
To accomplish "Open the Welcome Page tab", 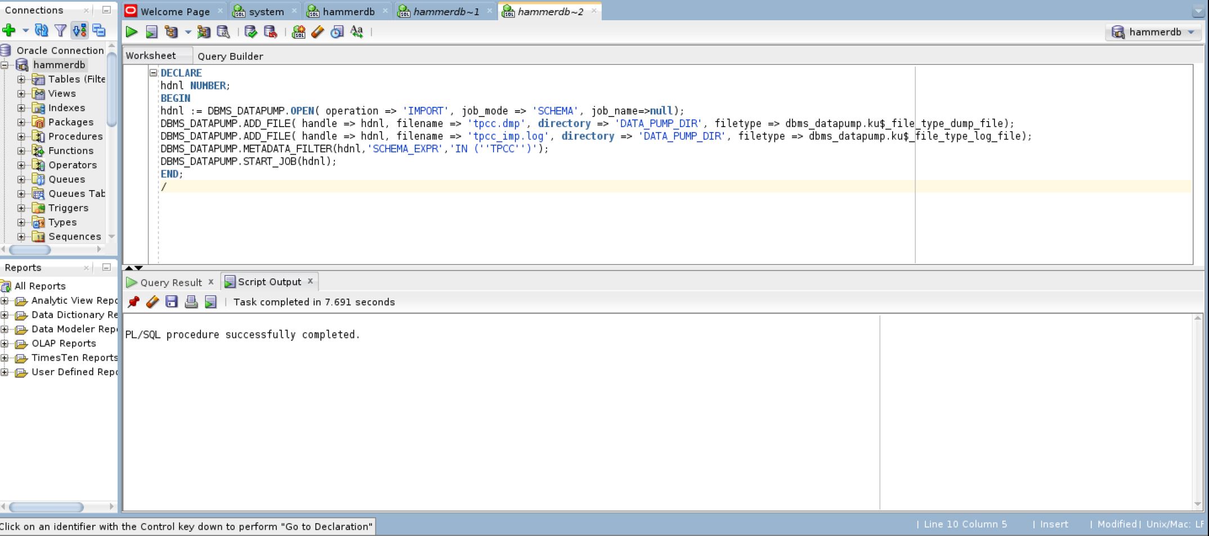I will pyautogui.click(x=174, y=11).
